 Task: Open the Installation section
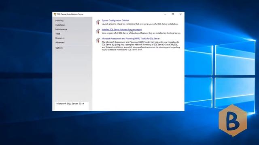(x=60, y=25)
